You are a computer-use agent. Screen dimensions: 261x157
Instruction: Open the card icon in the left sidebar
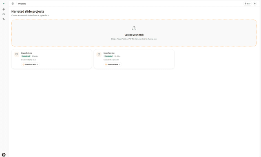pyautogui.click(x=4, y=14)
